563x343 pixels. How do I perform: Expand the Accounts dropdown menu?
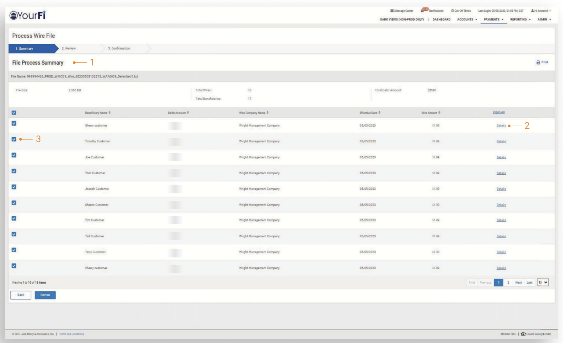coord(467,19)
